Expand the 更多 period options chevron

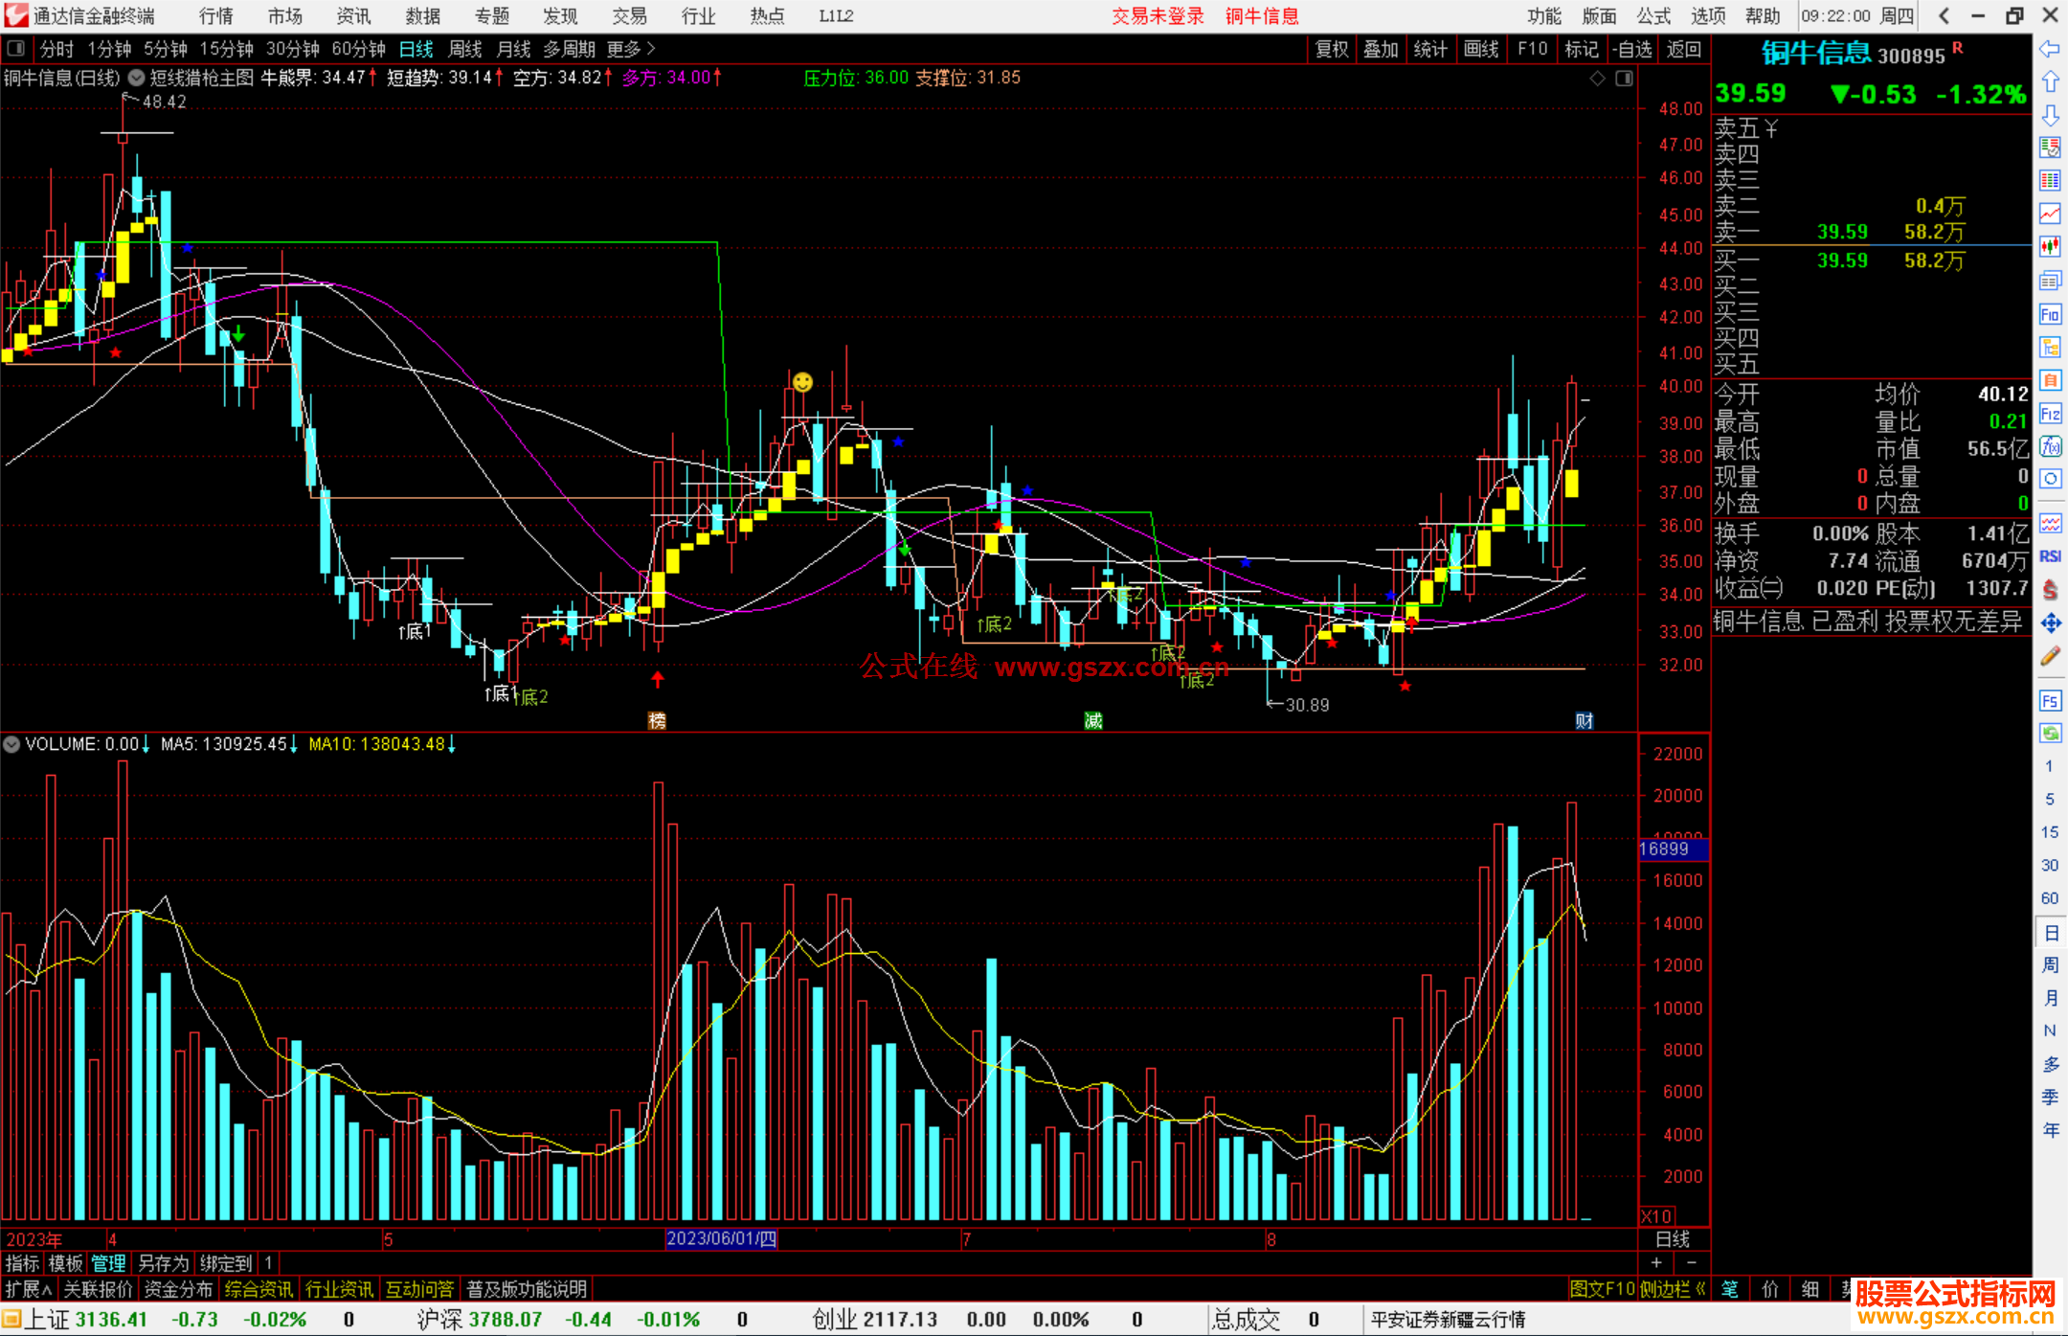pos(651,49)
